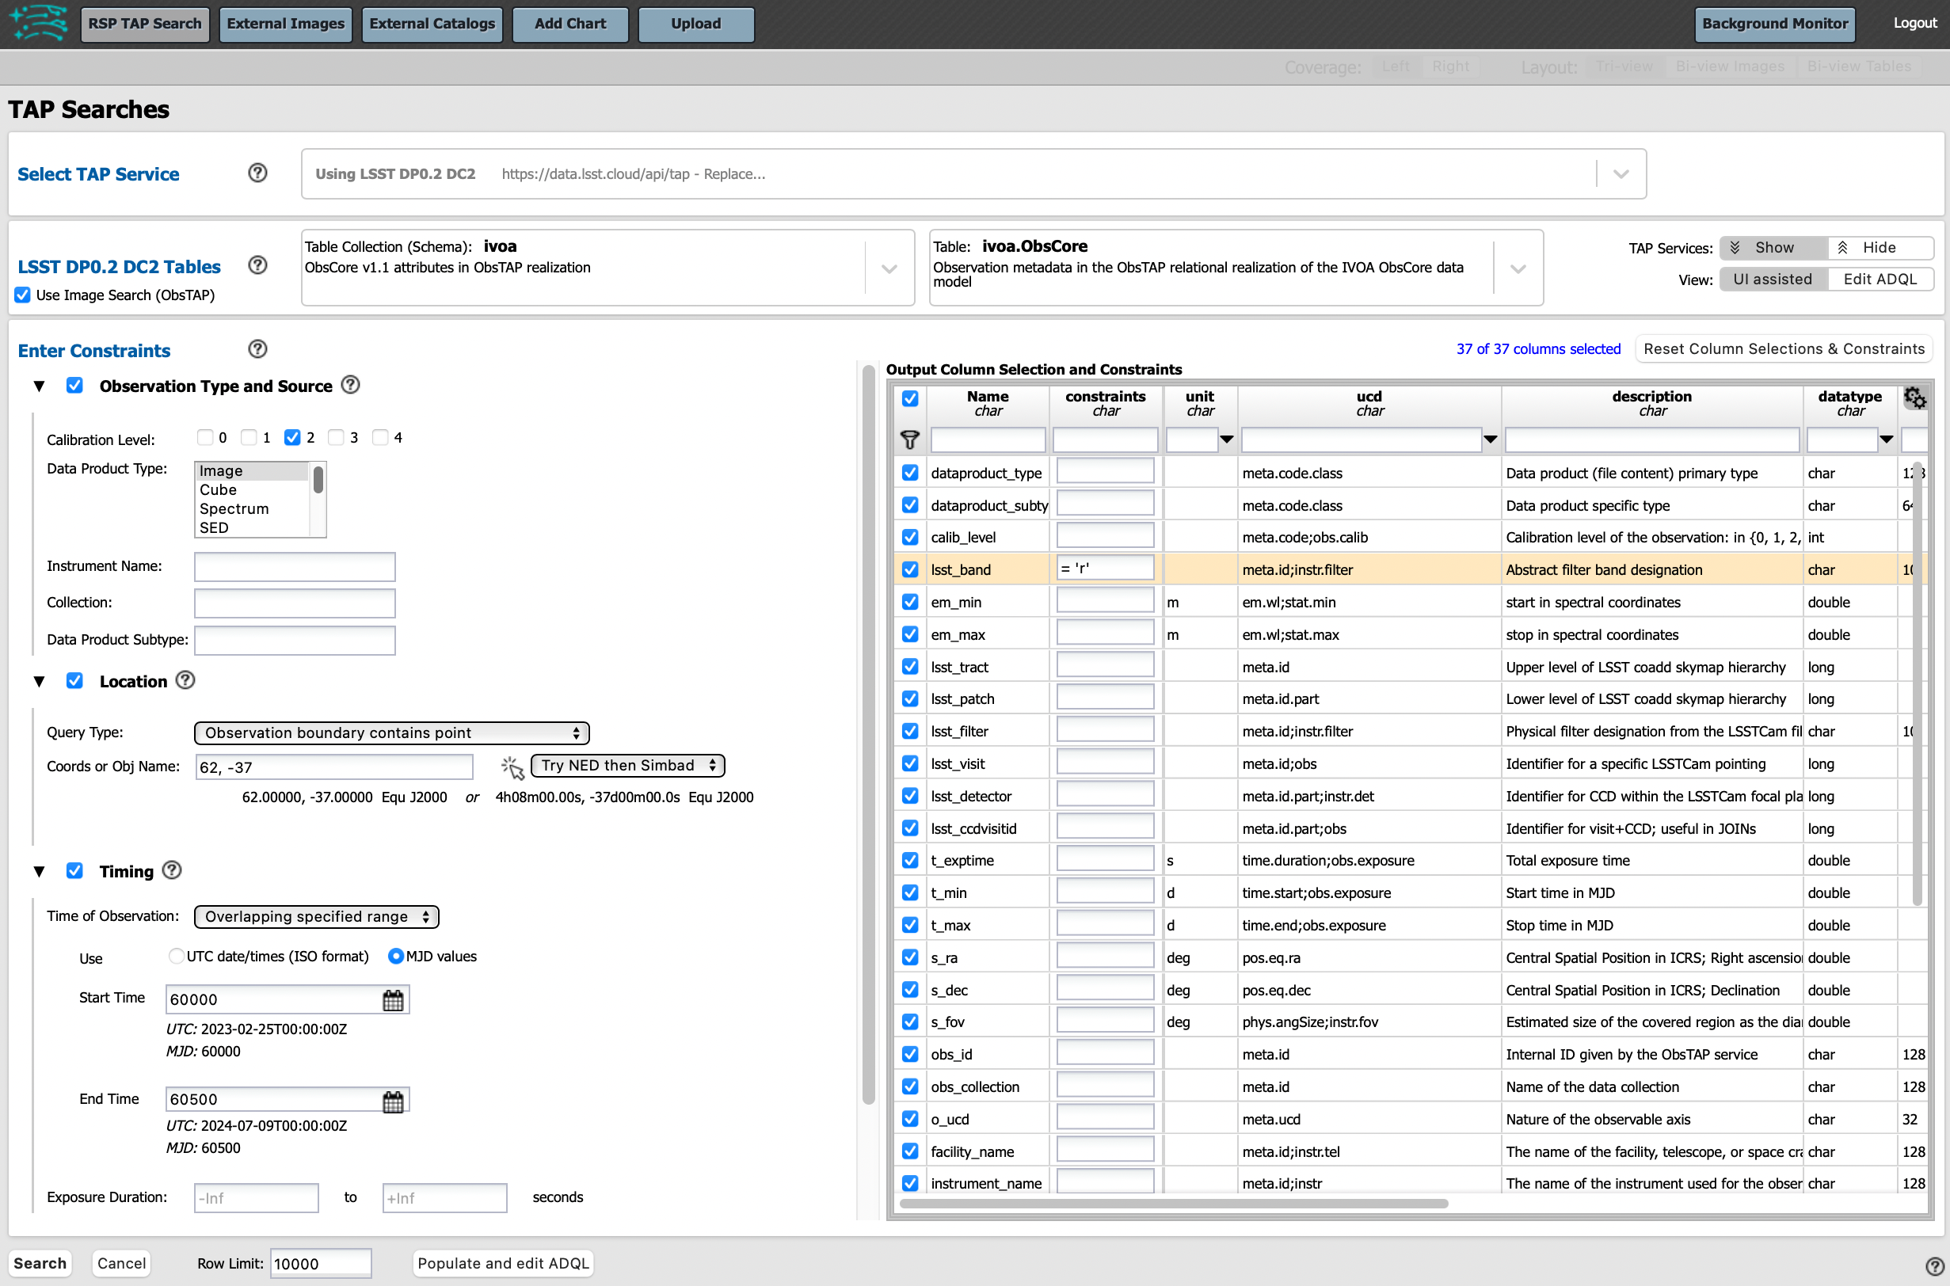Viewport: 1950px width, 1286px height.
Task: Collapse Observation Type and Source section
Action: [x=39, y=386]
